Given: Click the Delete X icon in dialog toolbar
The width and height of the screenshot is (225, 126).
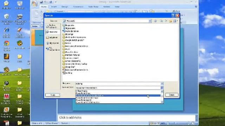Looking at the screenshot, I should 166,21.
